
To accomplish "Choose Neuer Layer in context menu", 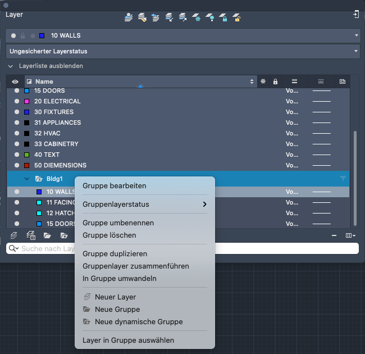I will [145, 297].
